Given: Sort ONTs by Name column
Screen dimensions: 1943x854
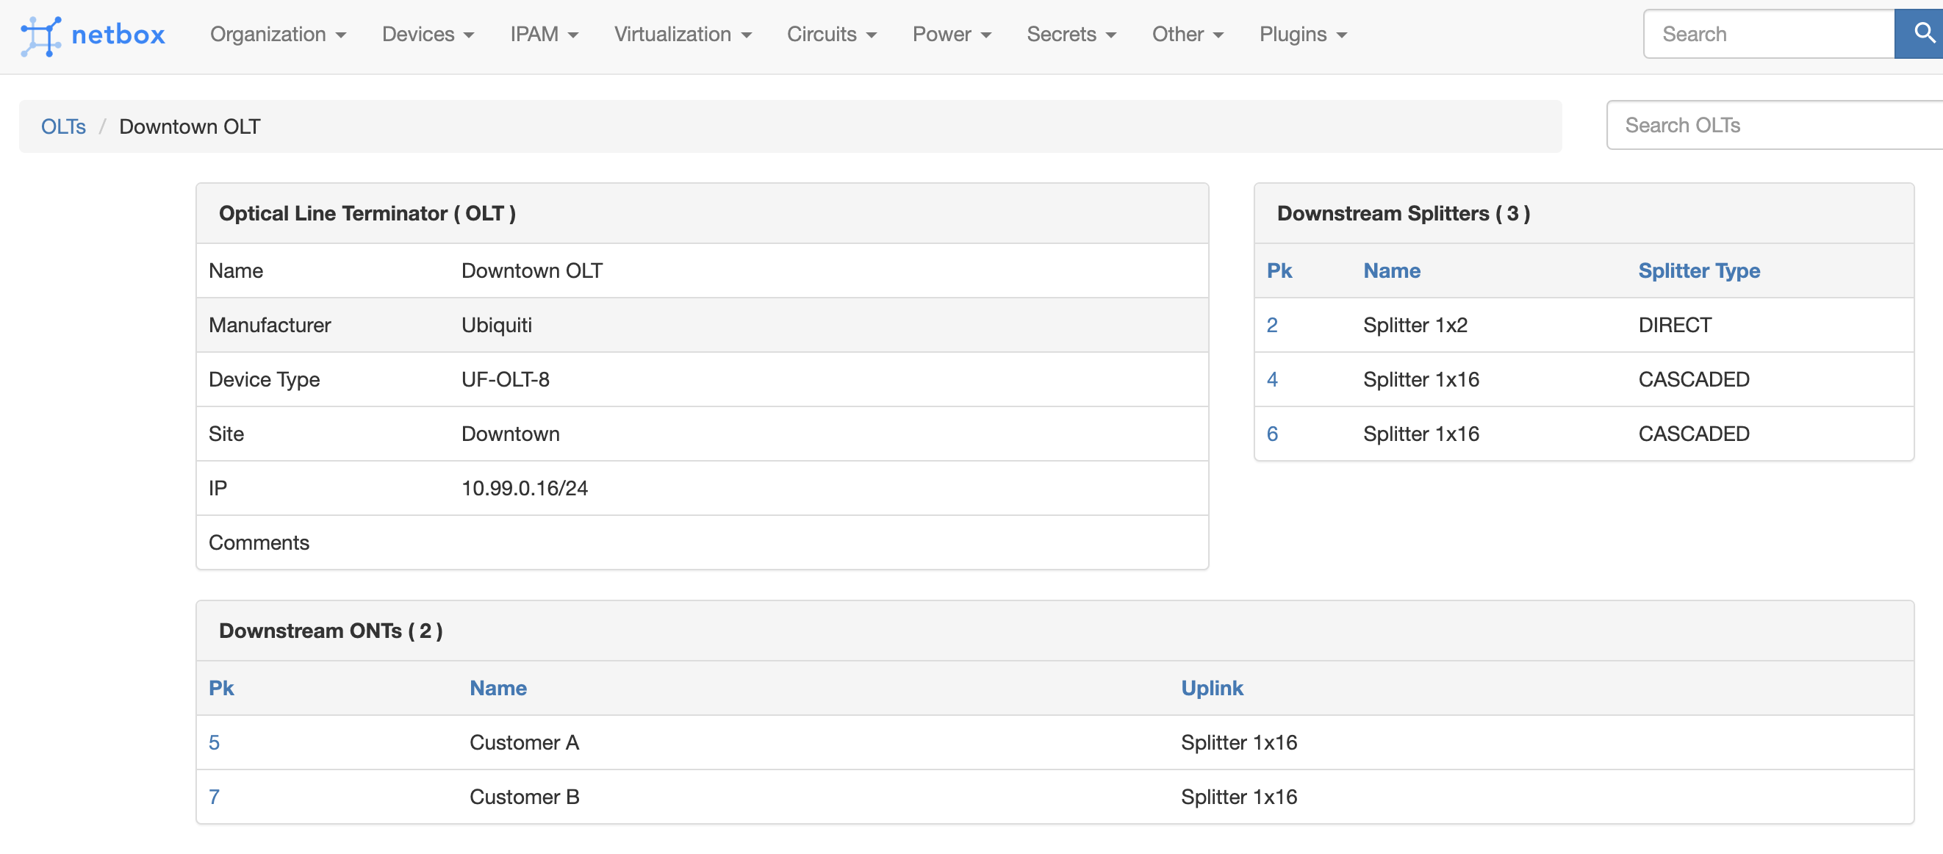Looking at the screenshot, I should point(498,688).
